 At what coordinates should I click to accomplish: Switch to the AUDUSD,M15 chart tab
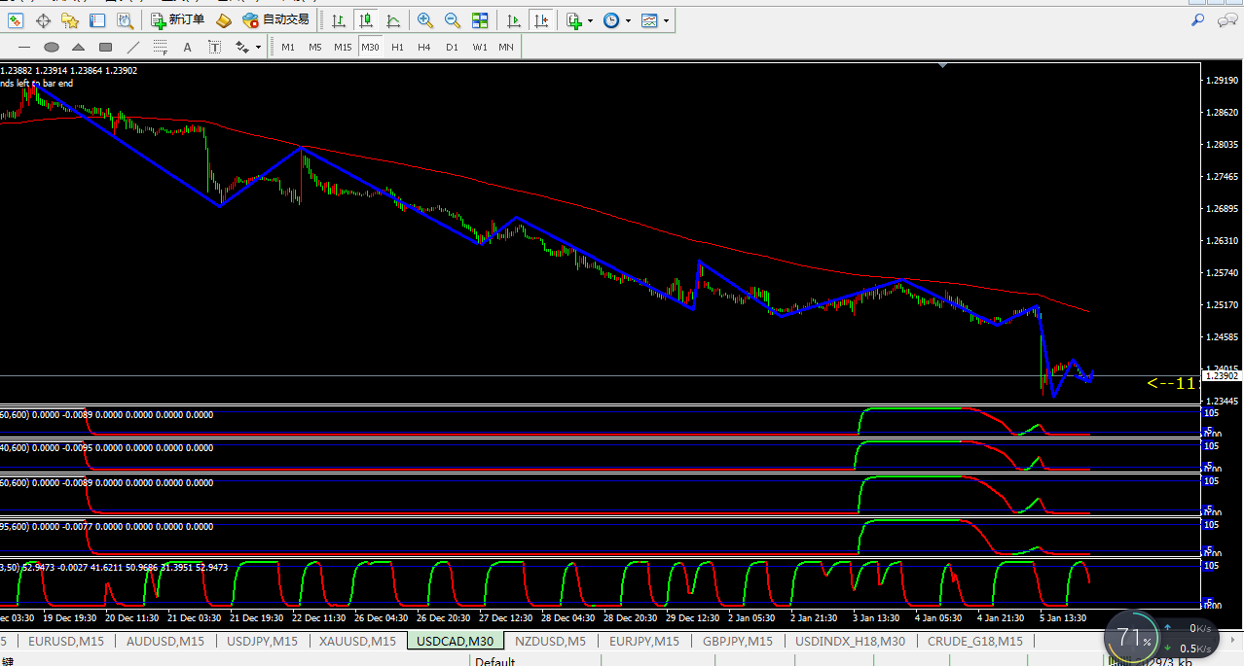click(165, 641)
